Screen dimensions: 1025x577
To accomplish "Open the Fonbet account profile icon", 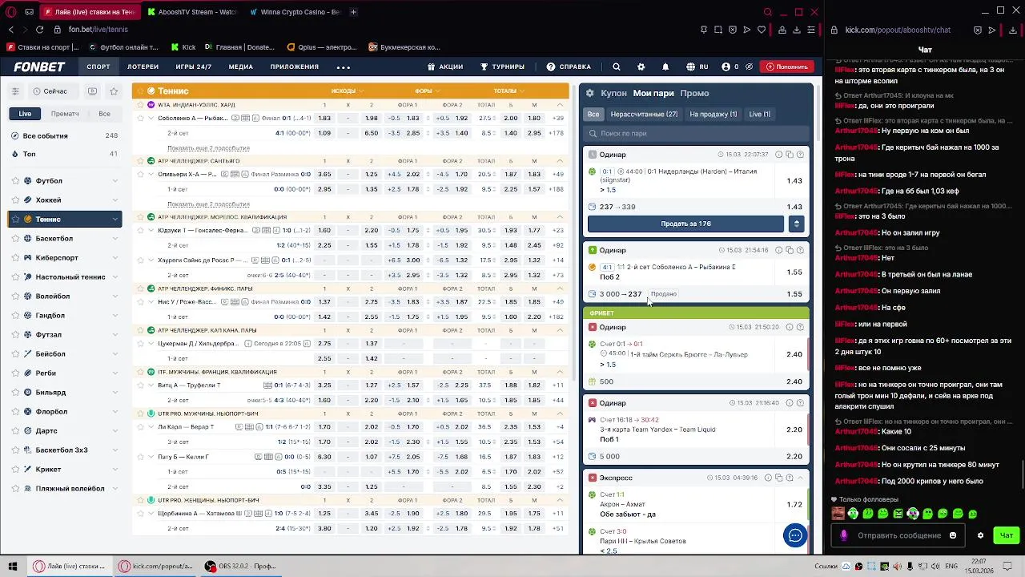I will (x=726, y=67).
